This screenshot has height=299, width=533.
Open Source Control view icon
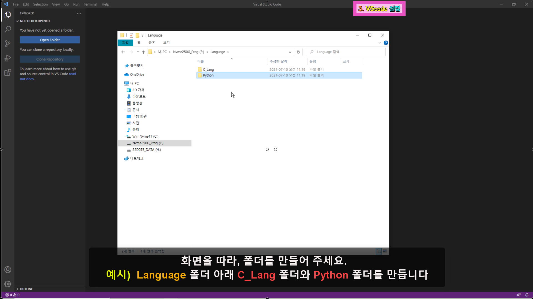[x=8, y=43]
